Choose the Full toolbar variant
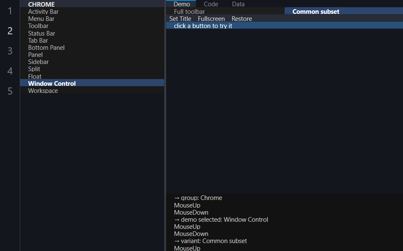The width and height of the screenshot is (403, 251). (x=225, y=12)
